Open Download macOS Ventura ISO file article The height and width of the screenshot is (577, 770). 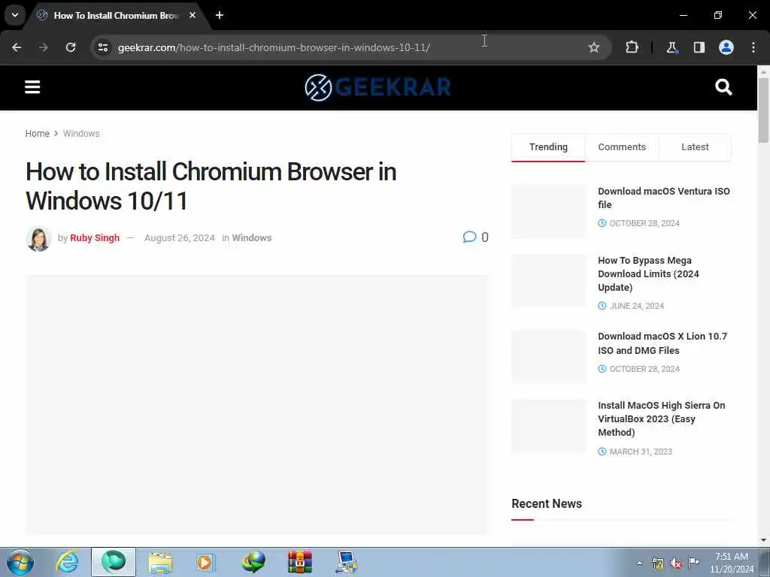pyautogui.click(x=664, y=198)
